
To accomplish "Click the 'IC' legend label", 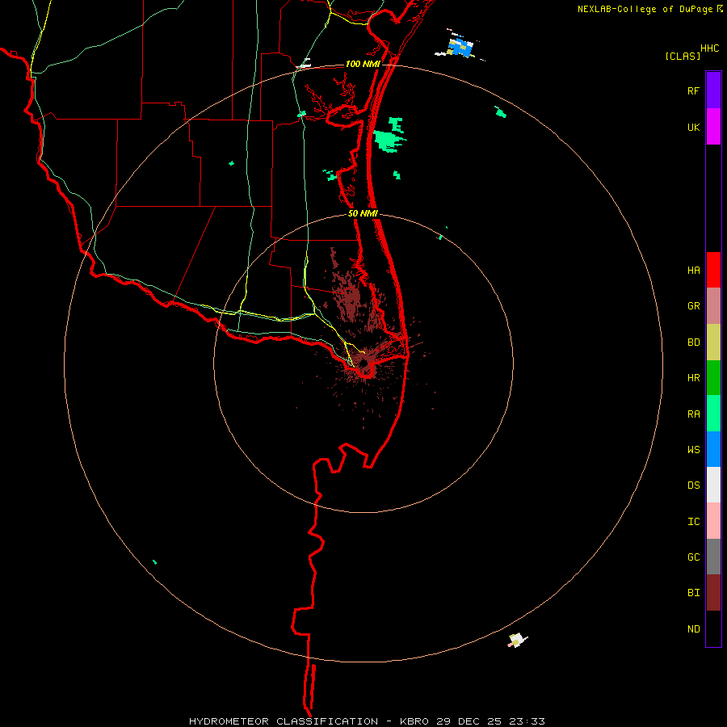I will [694, 521].
